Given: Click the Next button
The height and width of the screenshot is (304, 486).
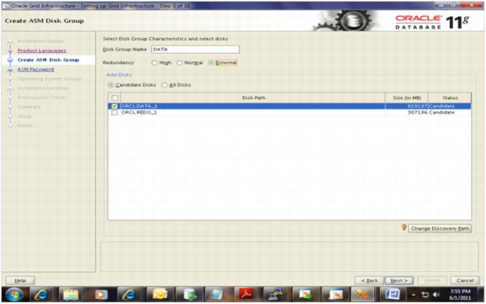Looking at the screenshot, I should pos(399,280).
